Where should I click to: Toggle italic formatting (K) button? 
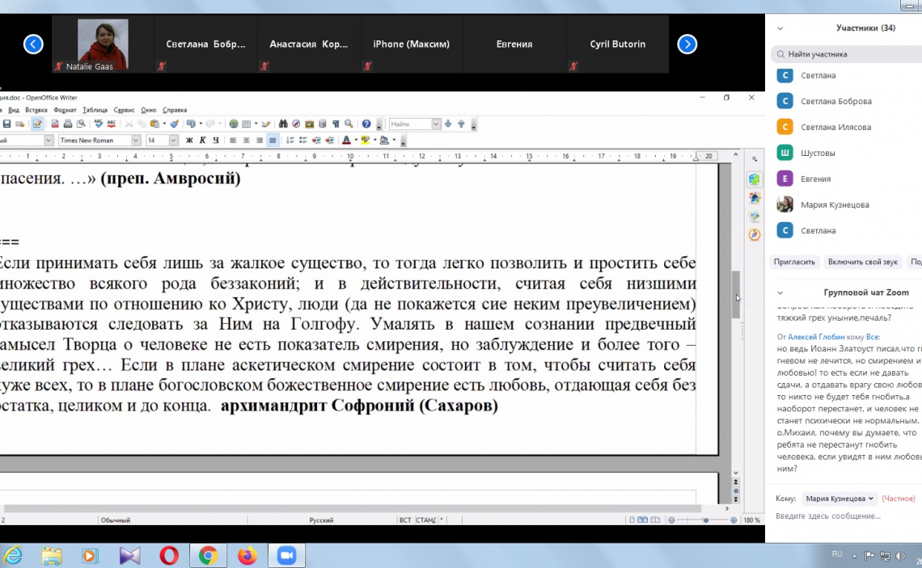[x=203, y=141]
